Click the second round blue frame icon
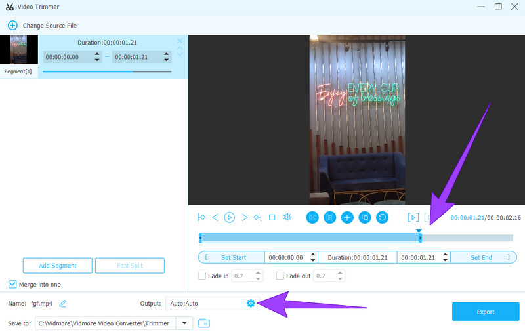 click(x=330, y=218)
